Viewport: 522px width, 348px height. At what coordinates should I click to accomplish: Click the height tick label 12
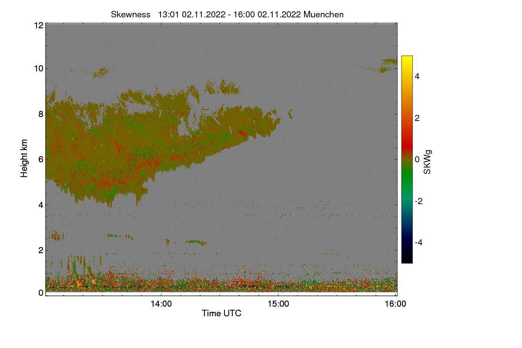(38, 26)
